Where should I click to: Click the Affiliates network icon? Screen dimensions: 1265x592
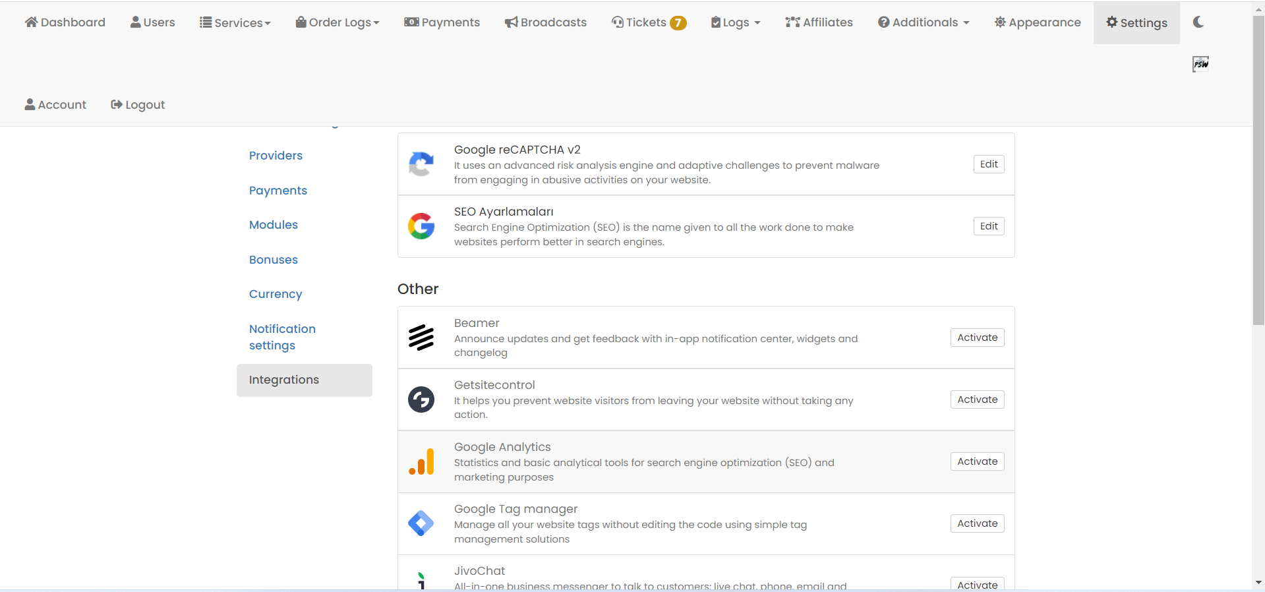tap(792, 22)
